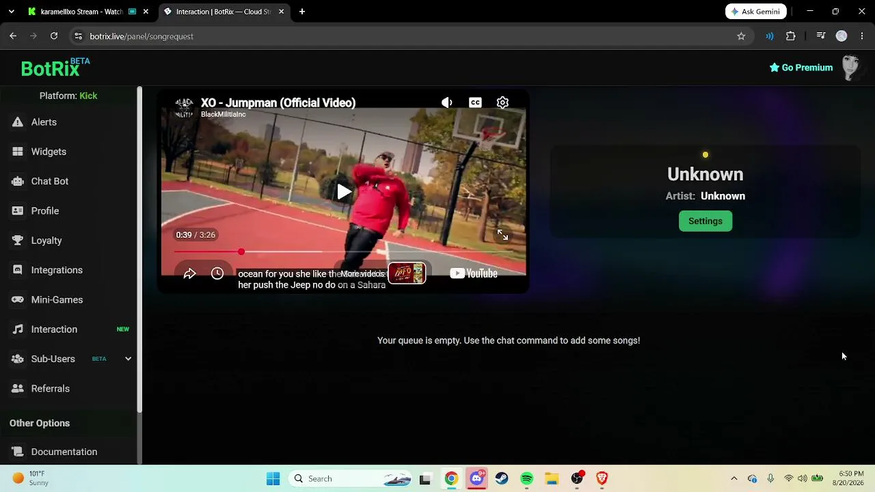875x492 pixels.
Task: Click the BotRix logo
Action: point(55,68)
